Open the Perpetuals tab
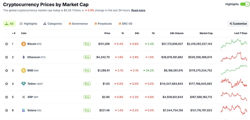The width and height of the screenshot is (250, 120). click(103, 24)
